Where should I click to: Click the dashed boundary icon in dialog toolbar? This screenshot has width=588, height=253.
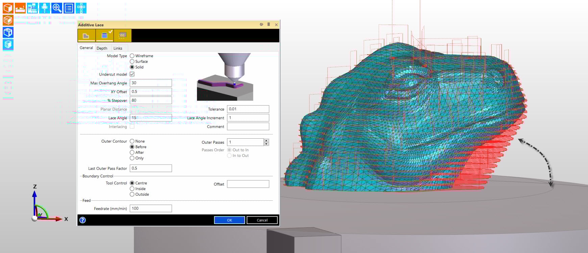pos(122,35)
